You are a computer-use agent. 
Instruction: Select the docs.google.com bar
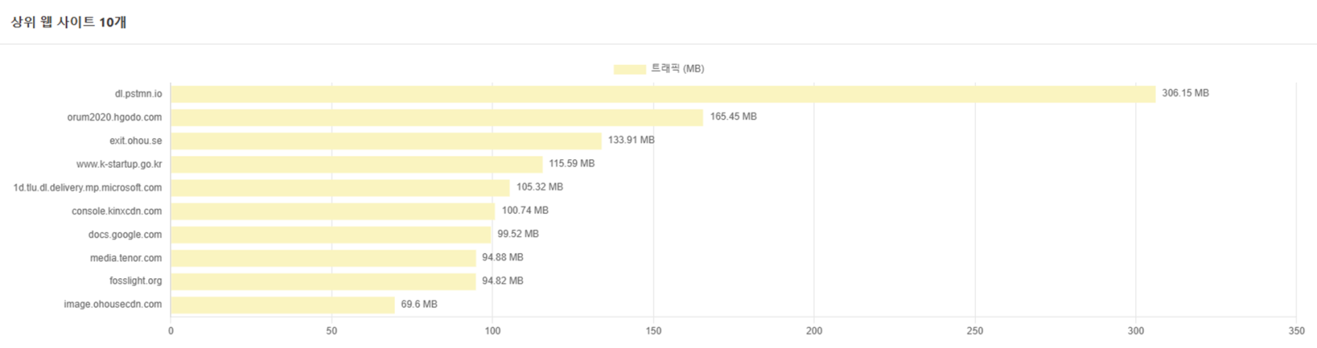pyautogui.click(x=331, y=234)
